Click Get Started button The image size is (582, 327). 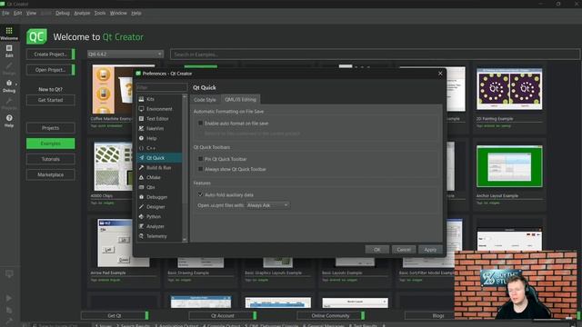click(x=51, y=100)
